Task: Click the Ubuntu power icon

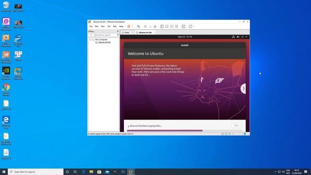Action: click(242, 37)
